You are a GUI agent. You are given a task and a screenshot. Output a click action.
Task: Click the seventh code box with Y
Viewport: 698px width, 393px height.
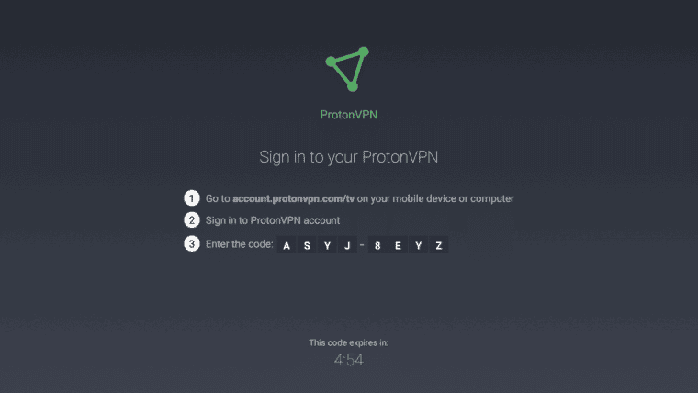click(419, 245)
